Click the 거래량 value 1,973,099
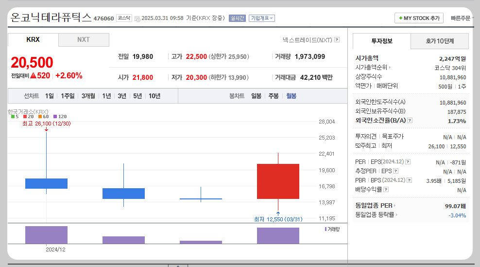 (310, 57)
